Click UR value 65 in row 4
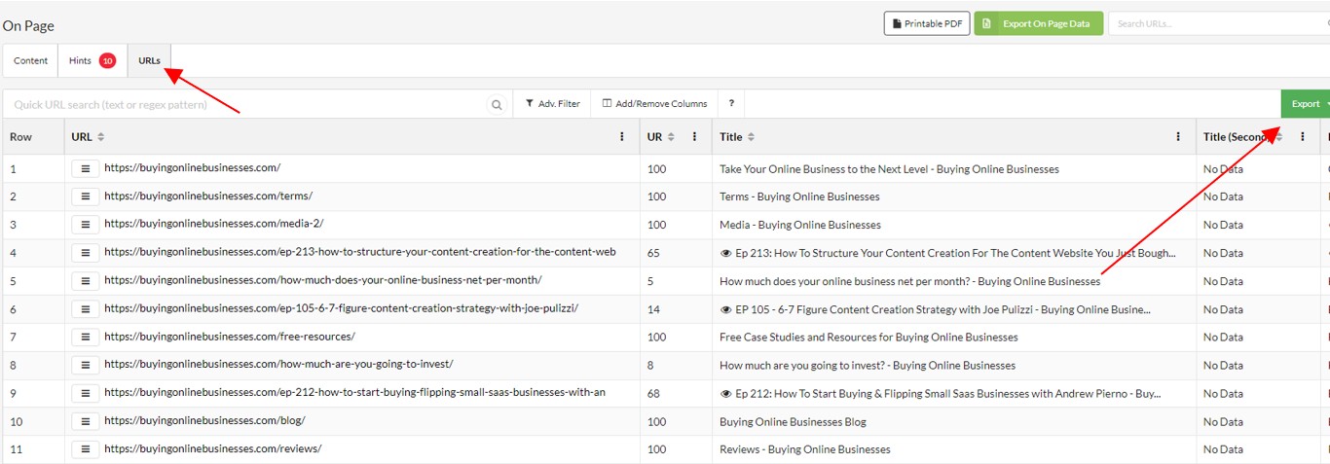This screenshot has width=1330, height=464. [x=653, y=253]
